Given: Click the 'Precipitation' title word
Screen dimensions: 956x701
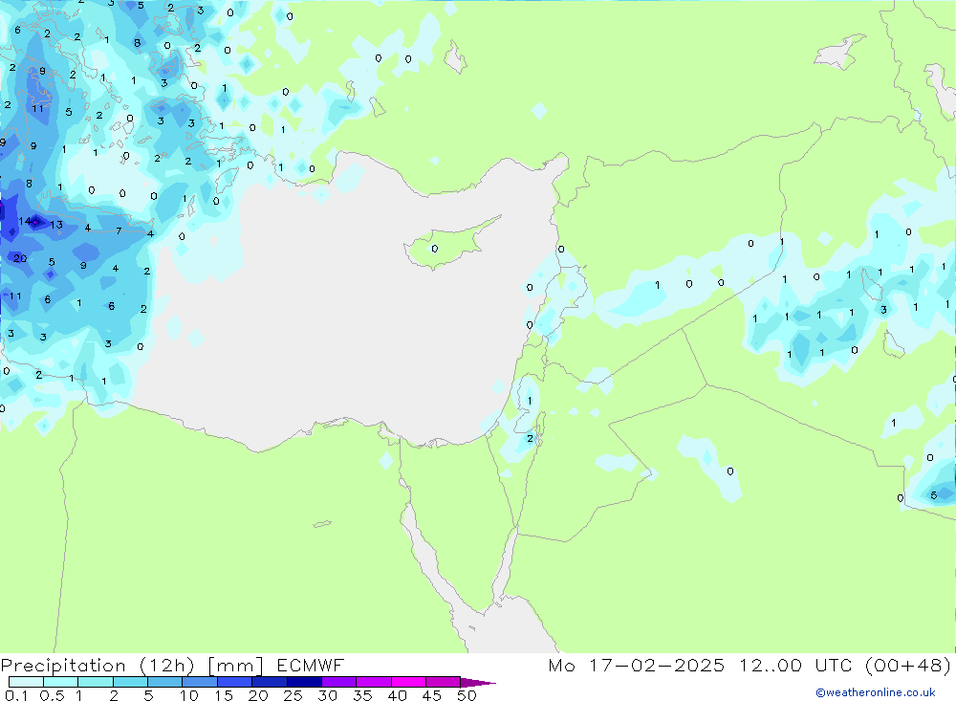Looking at the screenshot, I should coord(63,666).
